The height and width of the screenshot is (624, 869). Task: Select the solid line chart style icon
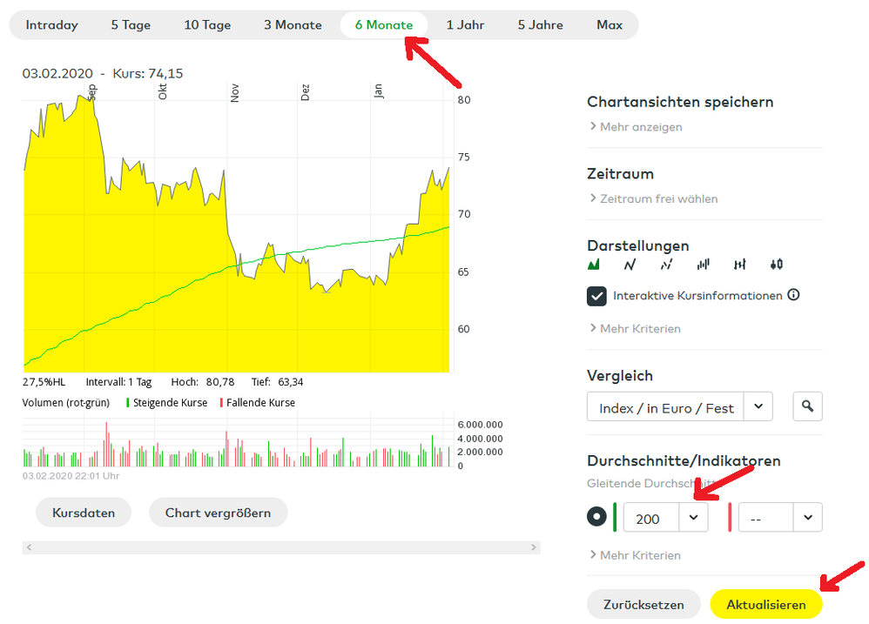(630, 265)
